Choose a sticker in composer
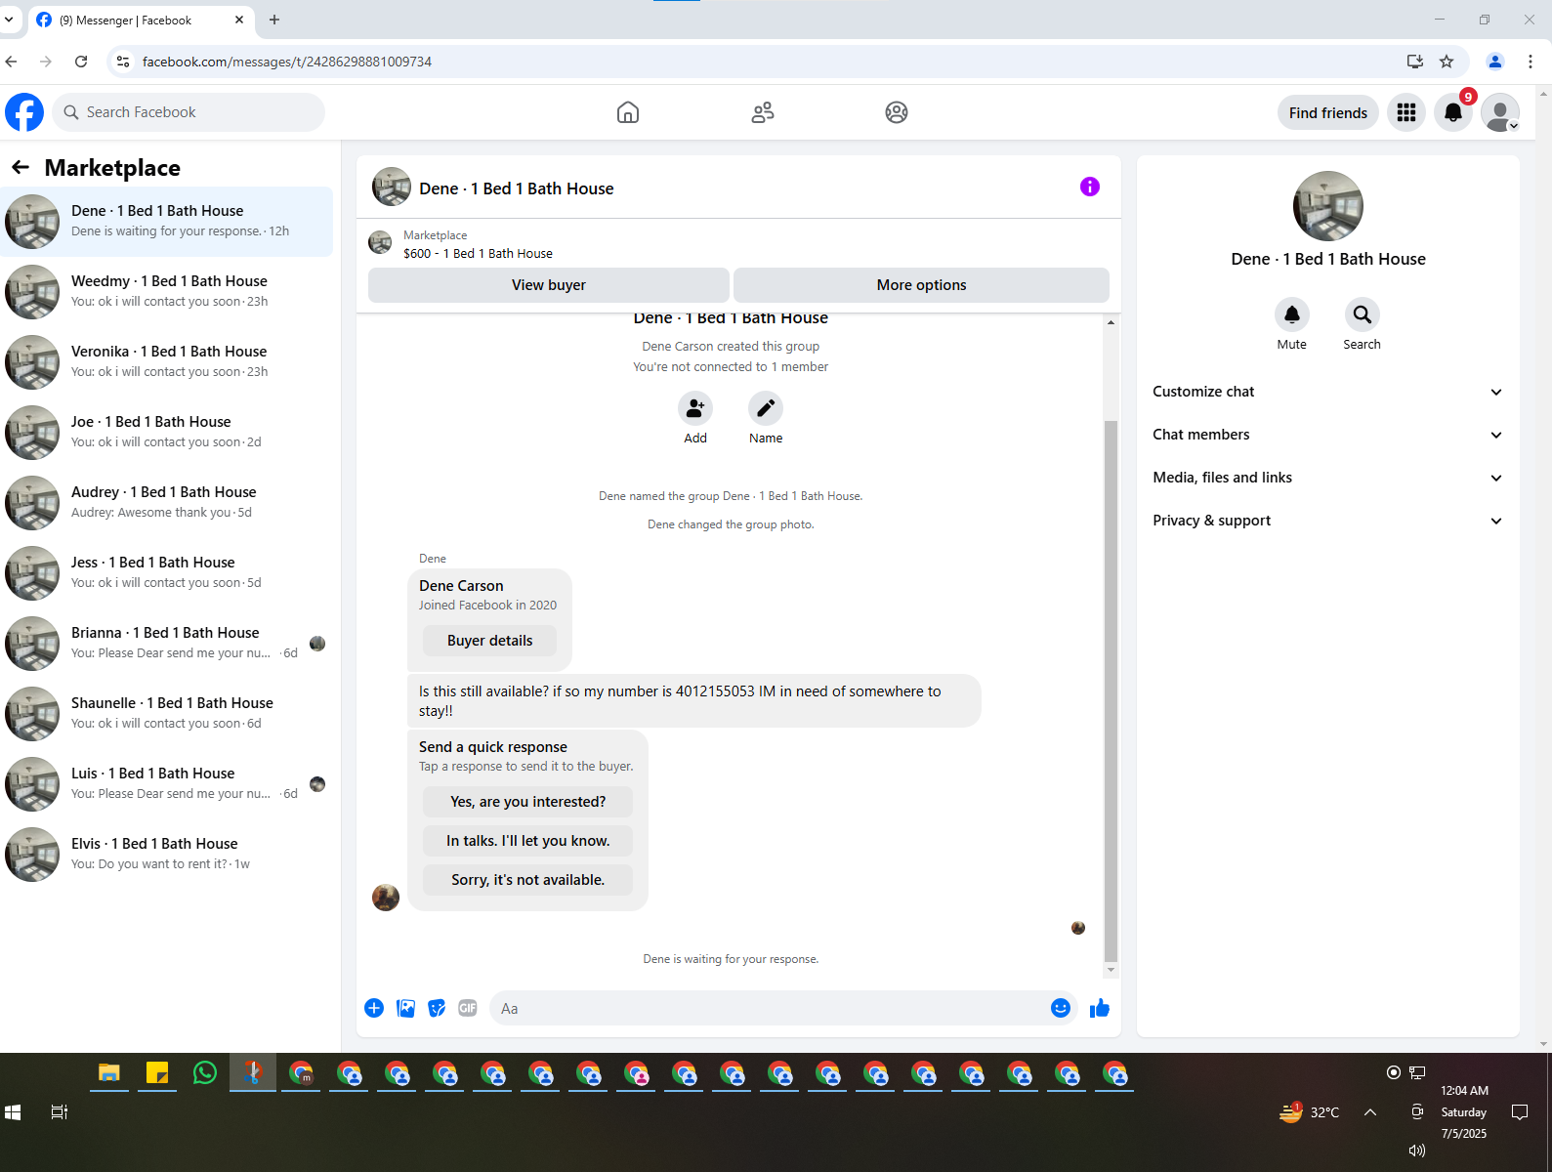Screen dimensions: 1552x1172 click(437, 1008)
